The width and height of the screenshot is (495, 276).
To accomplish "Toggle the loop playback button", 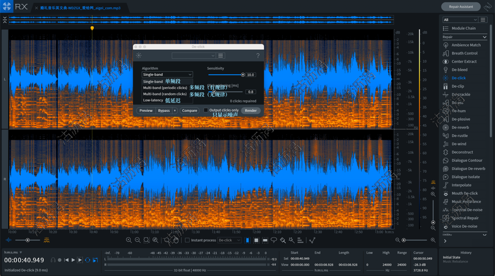I will click(x=88, y=260).
